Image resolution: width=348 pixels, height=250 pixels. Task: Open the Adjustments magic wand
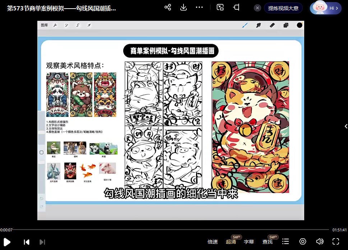(x=66, y=25)
